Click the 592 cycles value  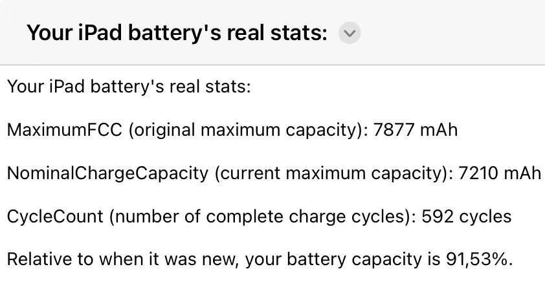coord(467,216)
